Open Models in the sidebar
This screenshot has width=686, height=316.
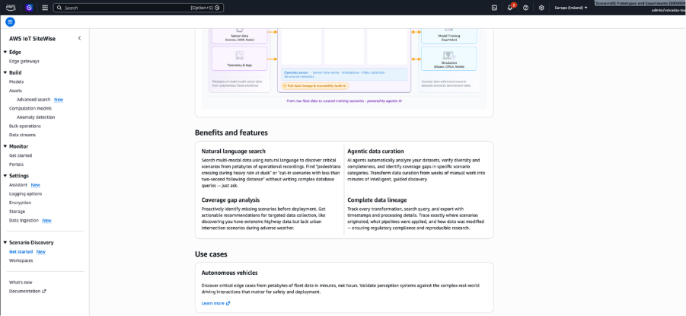16,81
